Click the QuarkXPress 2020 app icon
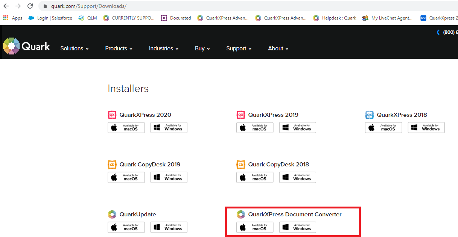The height and width of the screenshot is (237, 458). [111, 115]
